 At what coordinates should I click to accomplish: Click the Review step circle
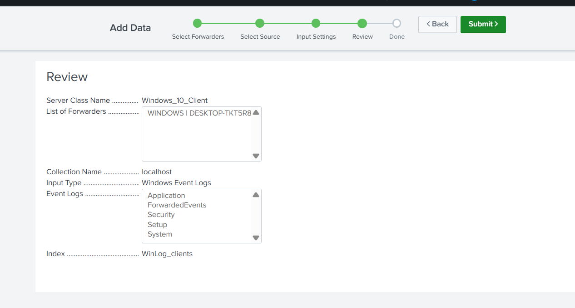pos(362,23)
